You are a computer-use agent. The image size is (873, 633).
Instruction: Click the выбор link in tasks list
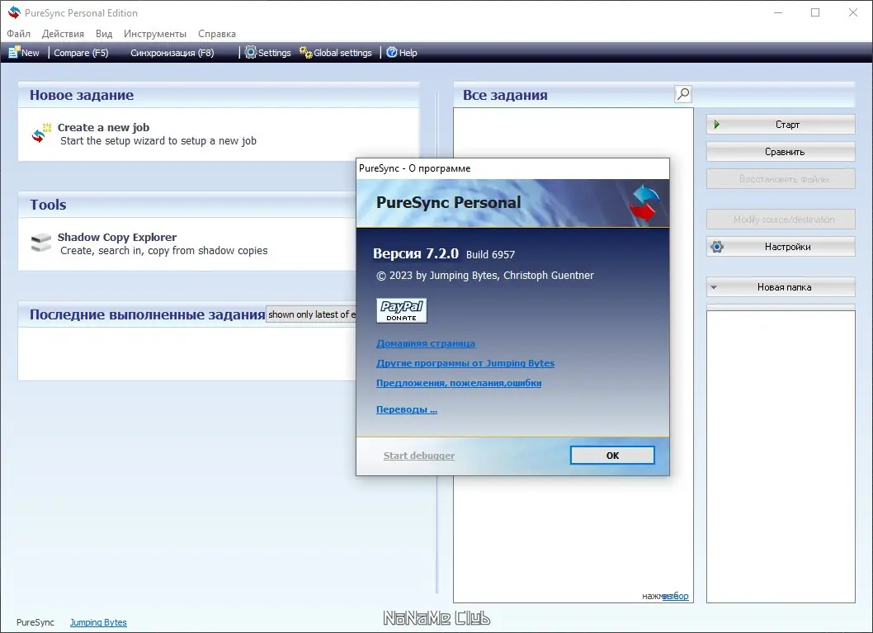pyautogui.click(x=675, y=596)
